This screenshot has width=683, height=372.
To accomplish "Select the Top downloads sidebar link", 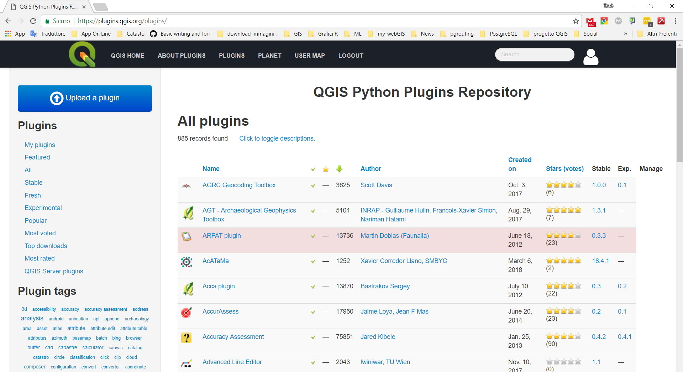I will [46, 246].
